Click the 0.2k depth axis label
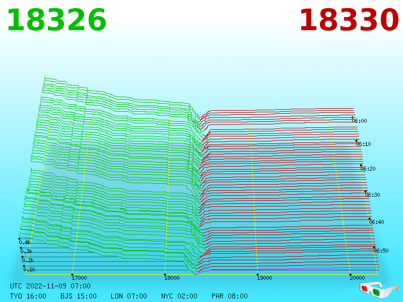The height and width of the screenshot is (302, 403). [28, 260]
